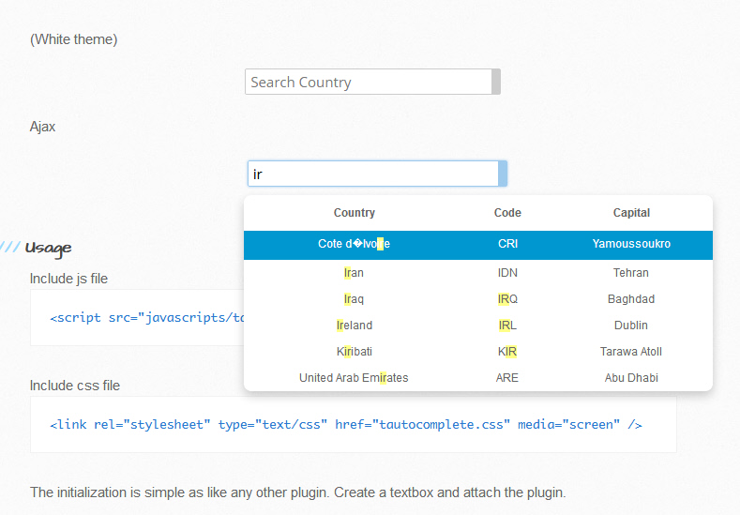Click the Dublin capital cell
This screenshot has height=515, width=740.
click(631, 326)
